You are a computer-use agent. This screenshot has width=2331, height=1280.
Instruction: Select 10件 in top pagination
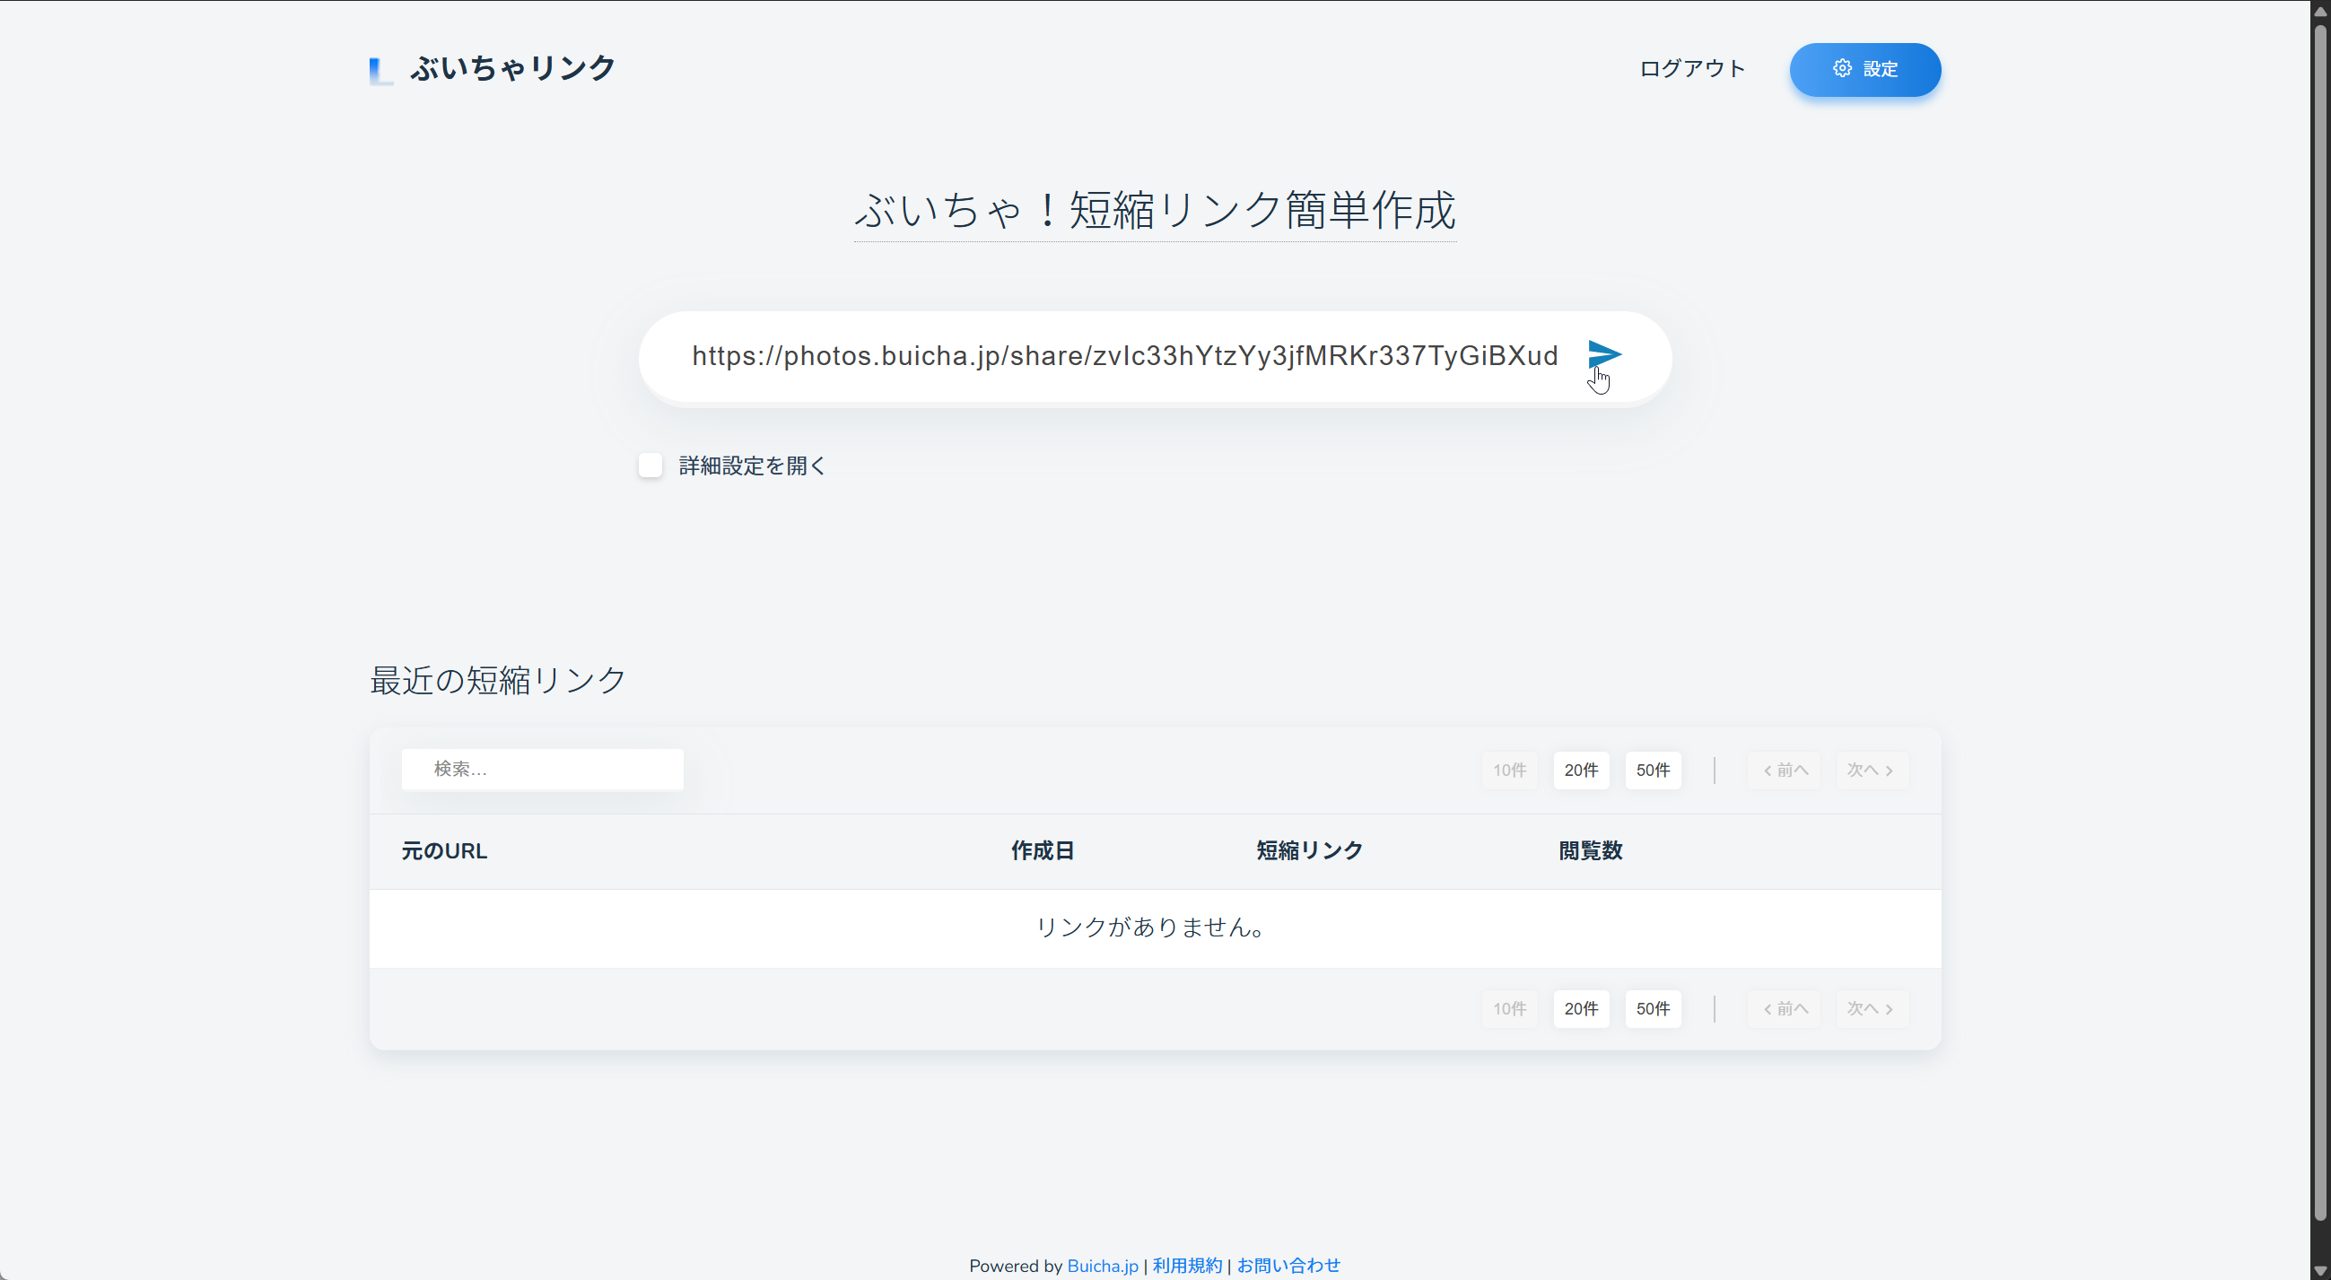1509,770
